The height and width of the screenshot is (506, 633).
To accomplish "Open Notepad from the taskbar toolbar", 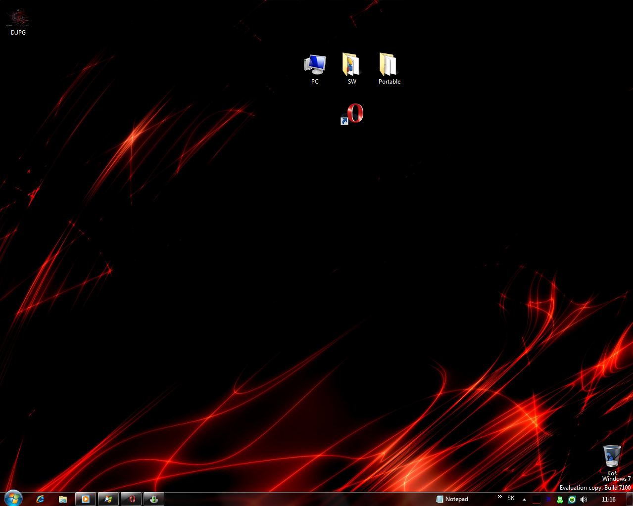I will click(x=452, y=499).
